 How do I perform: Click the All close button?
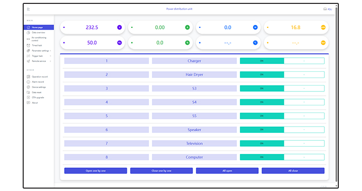[x=293, y=171]
